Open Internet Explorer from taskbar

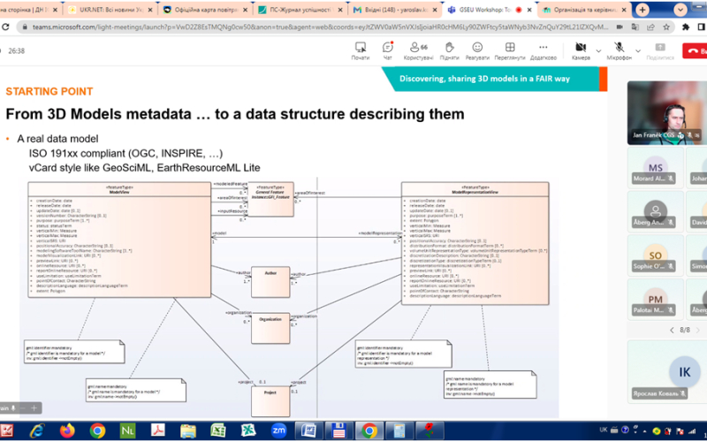pyautogui.click(x=37, y=431)
